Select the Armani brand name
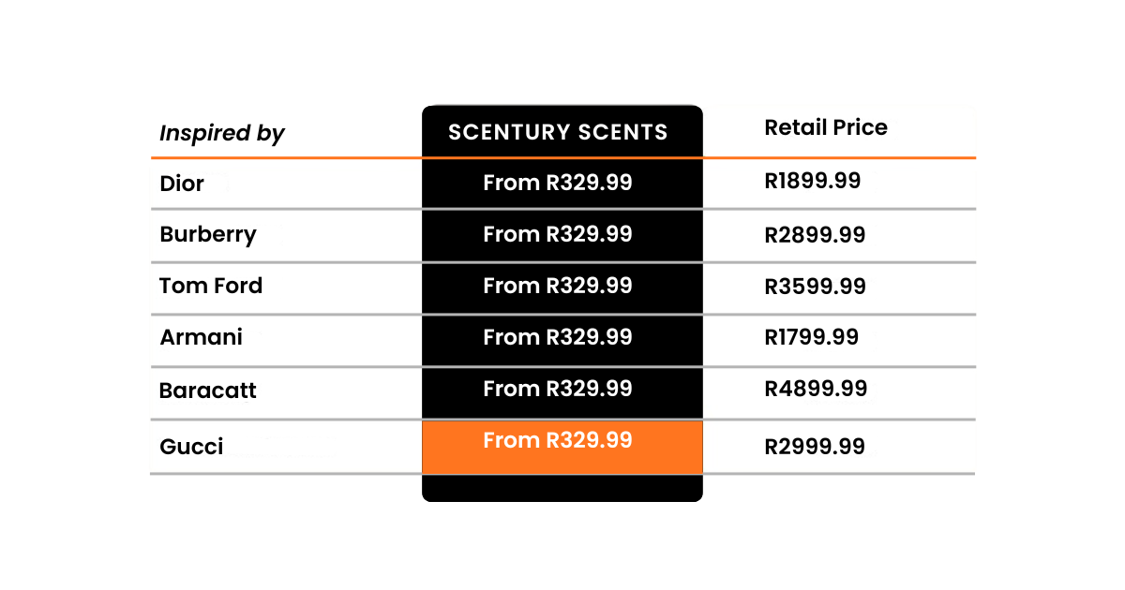The height and width of the screenshot is (590, 1125). coord(202,337)
